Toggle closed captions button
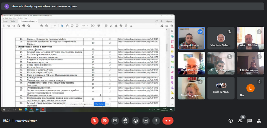The height and width of the screenshot is (128, 267). 115,121
